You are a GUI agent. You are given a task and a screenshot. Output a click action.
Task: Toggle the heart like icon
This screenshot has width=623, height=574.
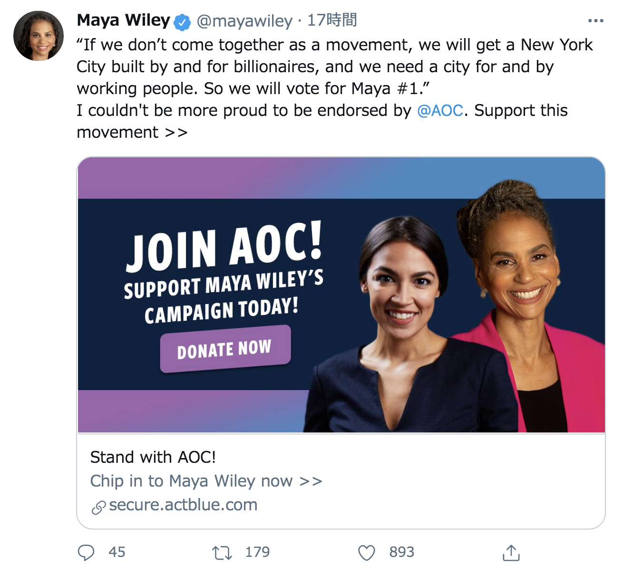coord(366,553)
